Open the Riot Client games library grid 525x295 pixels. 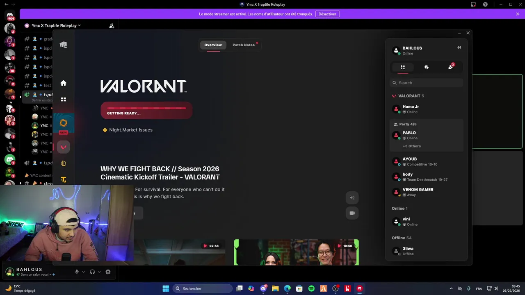63,100
